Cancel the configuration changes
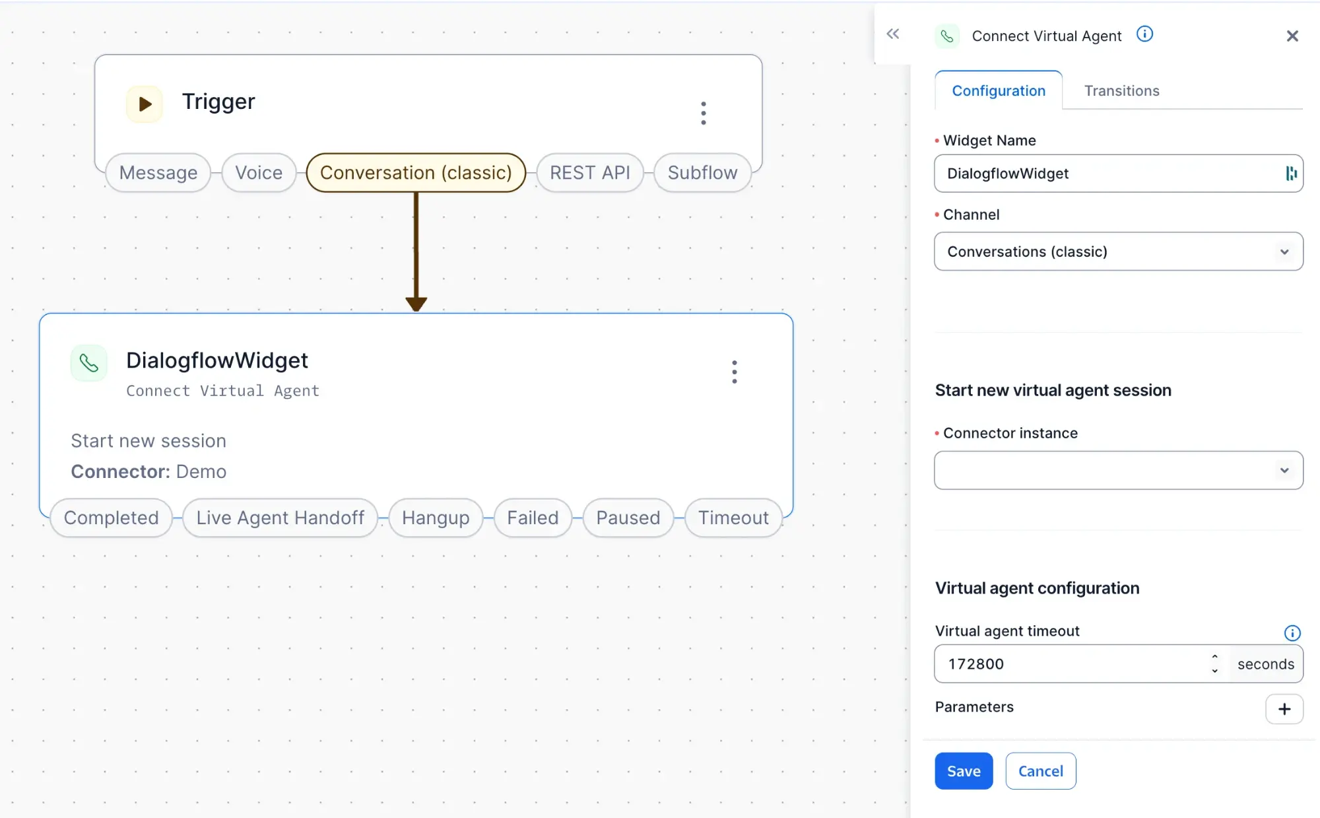 (x=1041, y=770)
